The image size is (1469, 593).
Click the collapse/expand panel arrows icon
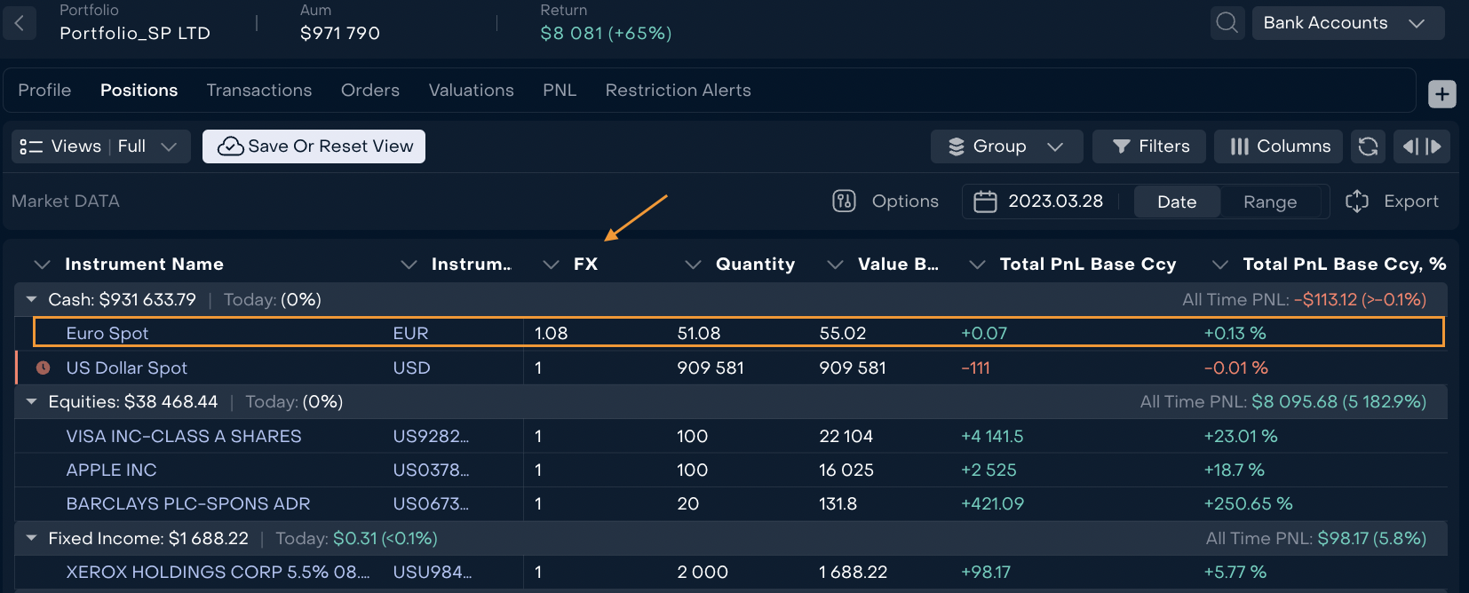1422,146
